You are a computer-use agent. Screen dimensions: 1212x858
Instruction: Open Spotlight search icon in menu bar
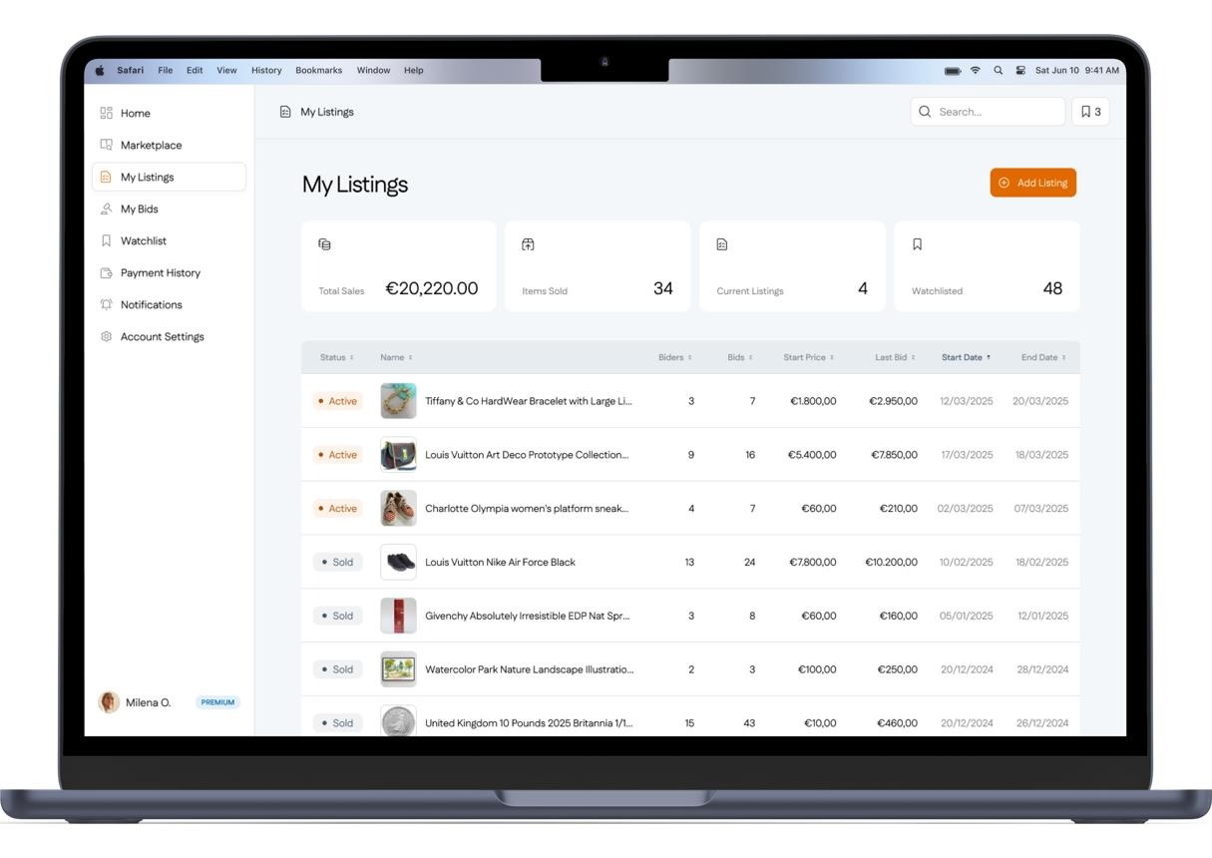click(x=998, y=70)
